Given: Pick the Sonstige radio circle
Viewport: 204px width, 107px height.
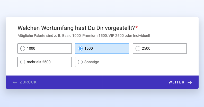Looking at the screenshot, I should pos(80,62).
